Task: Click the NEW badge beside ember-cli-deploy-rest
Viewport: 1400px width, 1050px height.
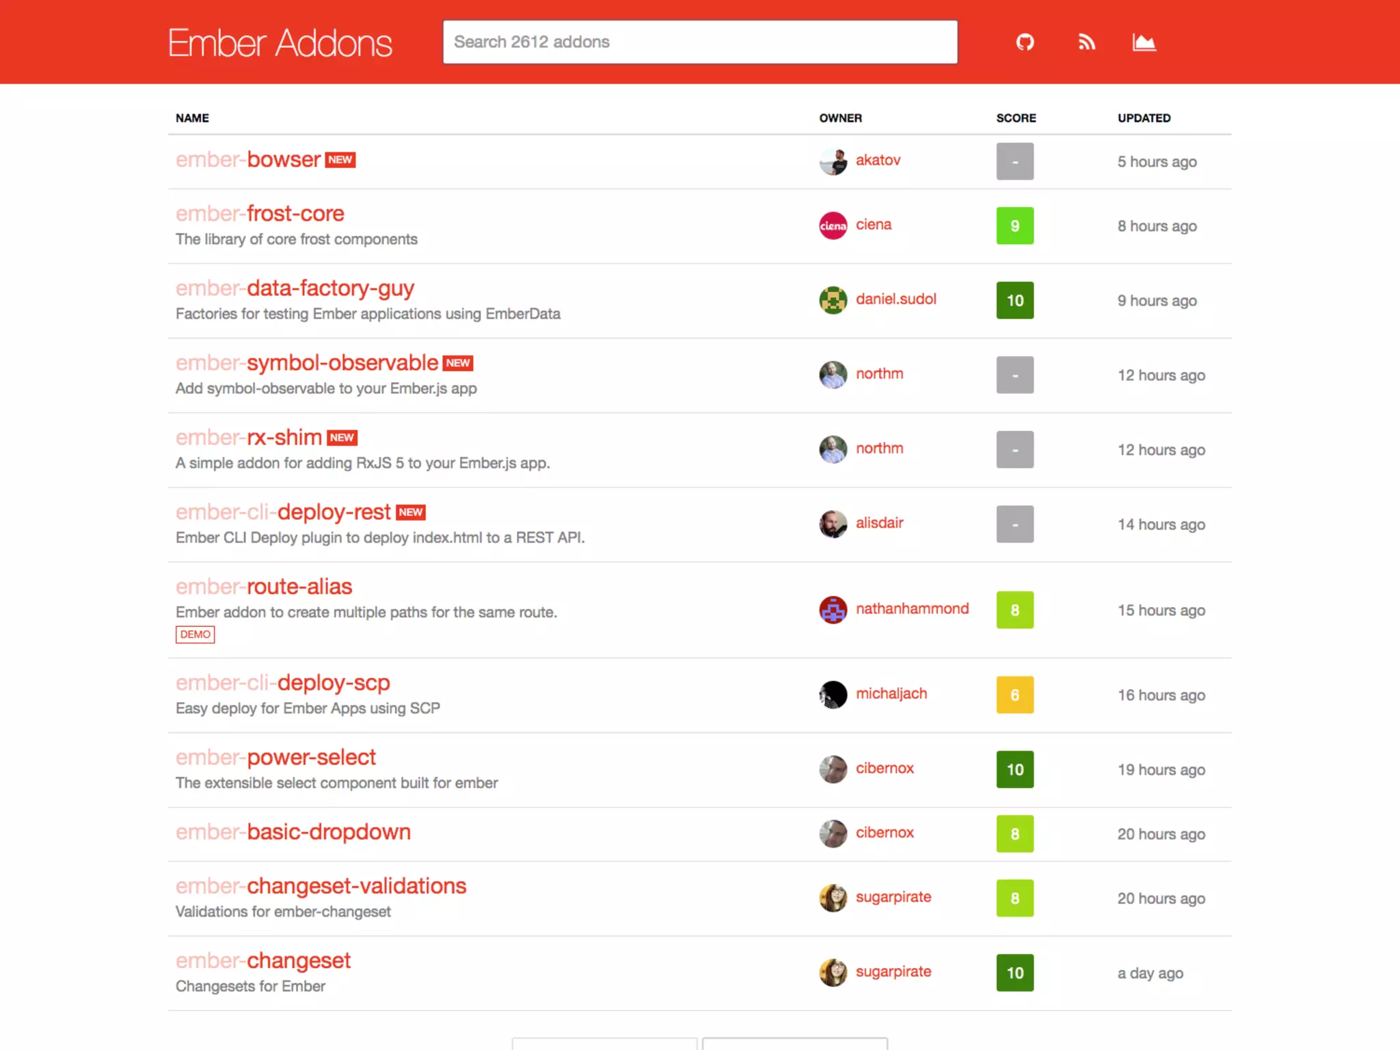Action: tap(411, 512)
